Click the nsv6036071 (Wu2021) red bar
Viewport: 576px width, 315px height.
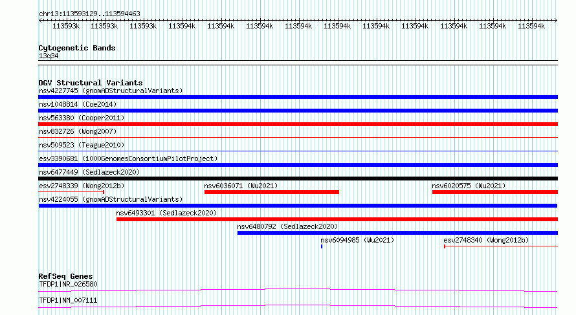pos(272,192)
